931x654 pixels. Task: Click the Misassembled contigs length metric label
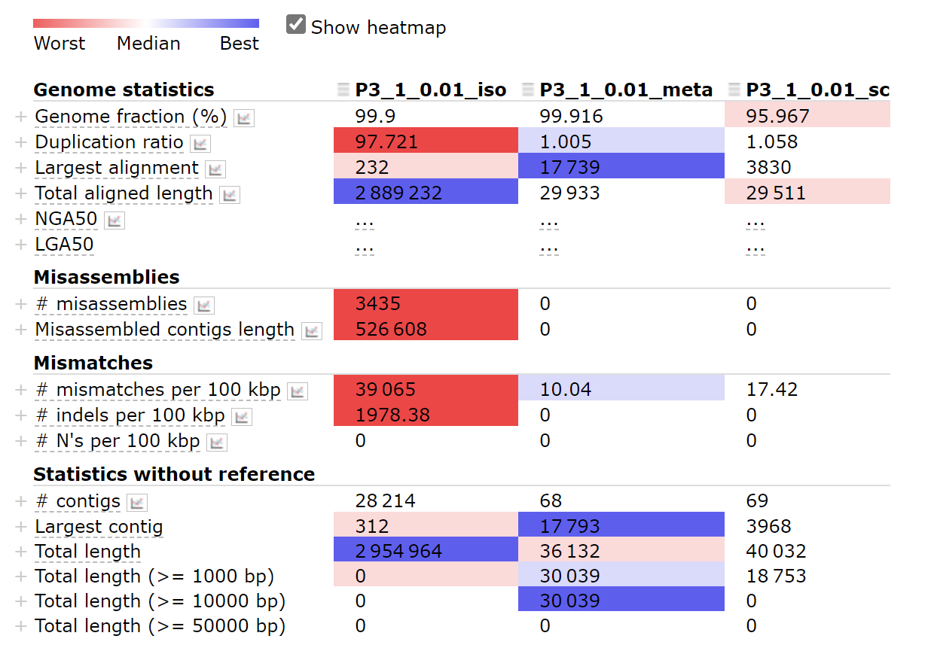coord(165,330)
